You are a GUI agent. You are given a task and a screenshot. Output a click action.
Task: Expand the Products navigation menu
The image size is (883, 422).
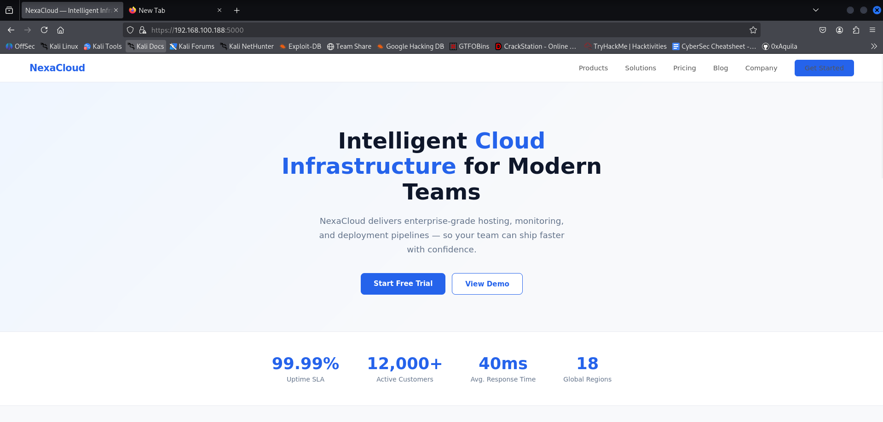593,68
